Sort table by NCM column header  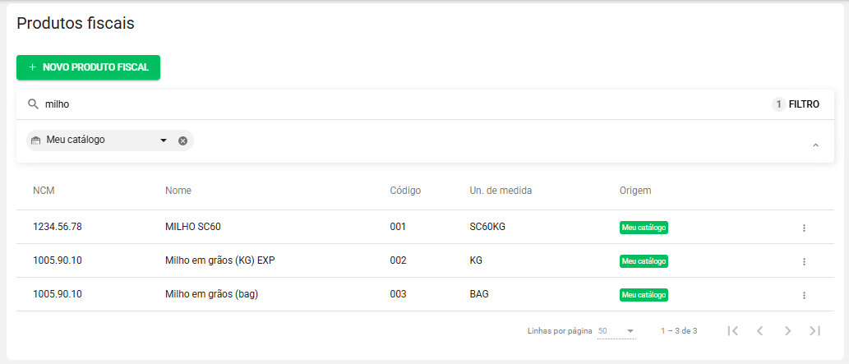pyautogui.click(x=44, y=191)
